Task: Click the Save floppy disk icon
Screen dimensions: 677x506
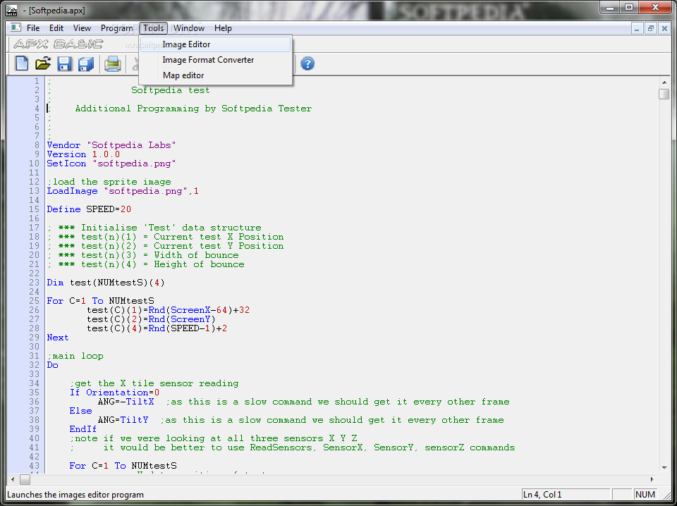Action: pyautogui.click(x=64, y=63)
